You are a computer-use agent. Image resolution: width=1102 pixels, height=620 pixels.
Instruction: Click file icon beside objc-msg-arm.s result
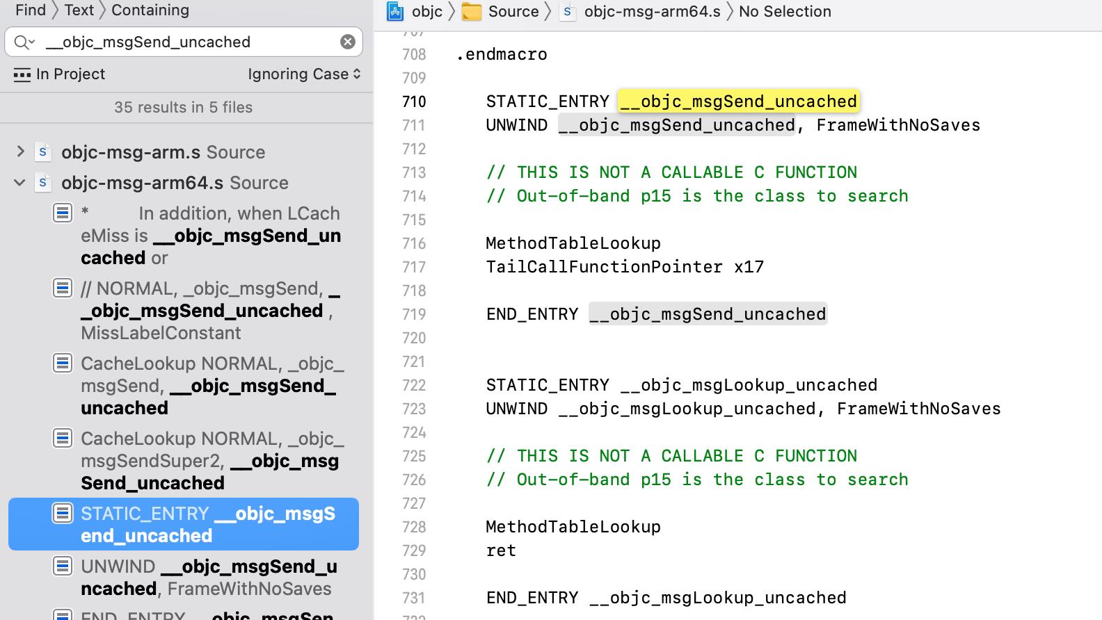pyautogui.click(x=42, y=152)
